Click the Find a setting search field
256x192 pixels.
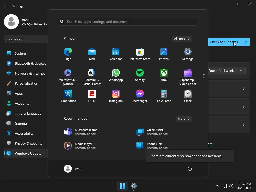pos(26,39)
